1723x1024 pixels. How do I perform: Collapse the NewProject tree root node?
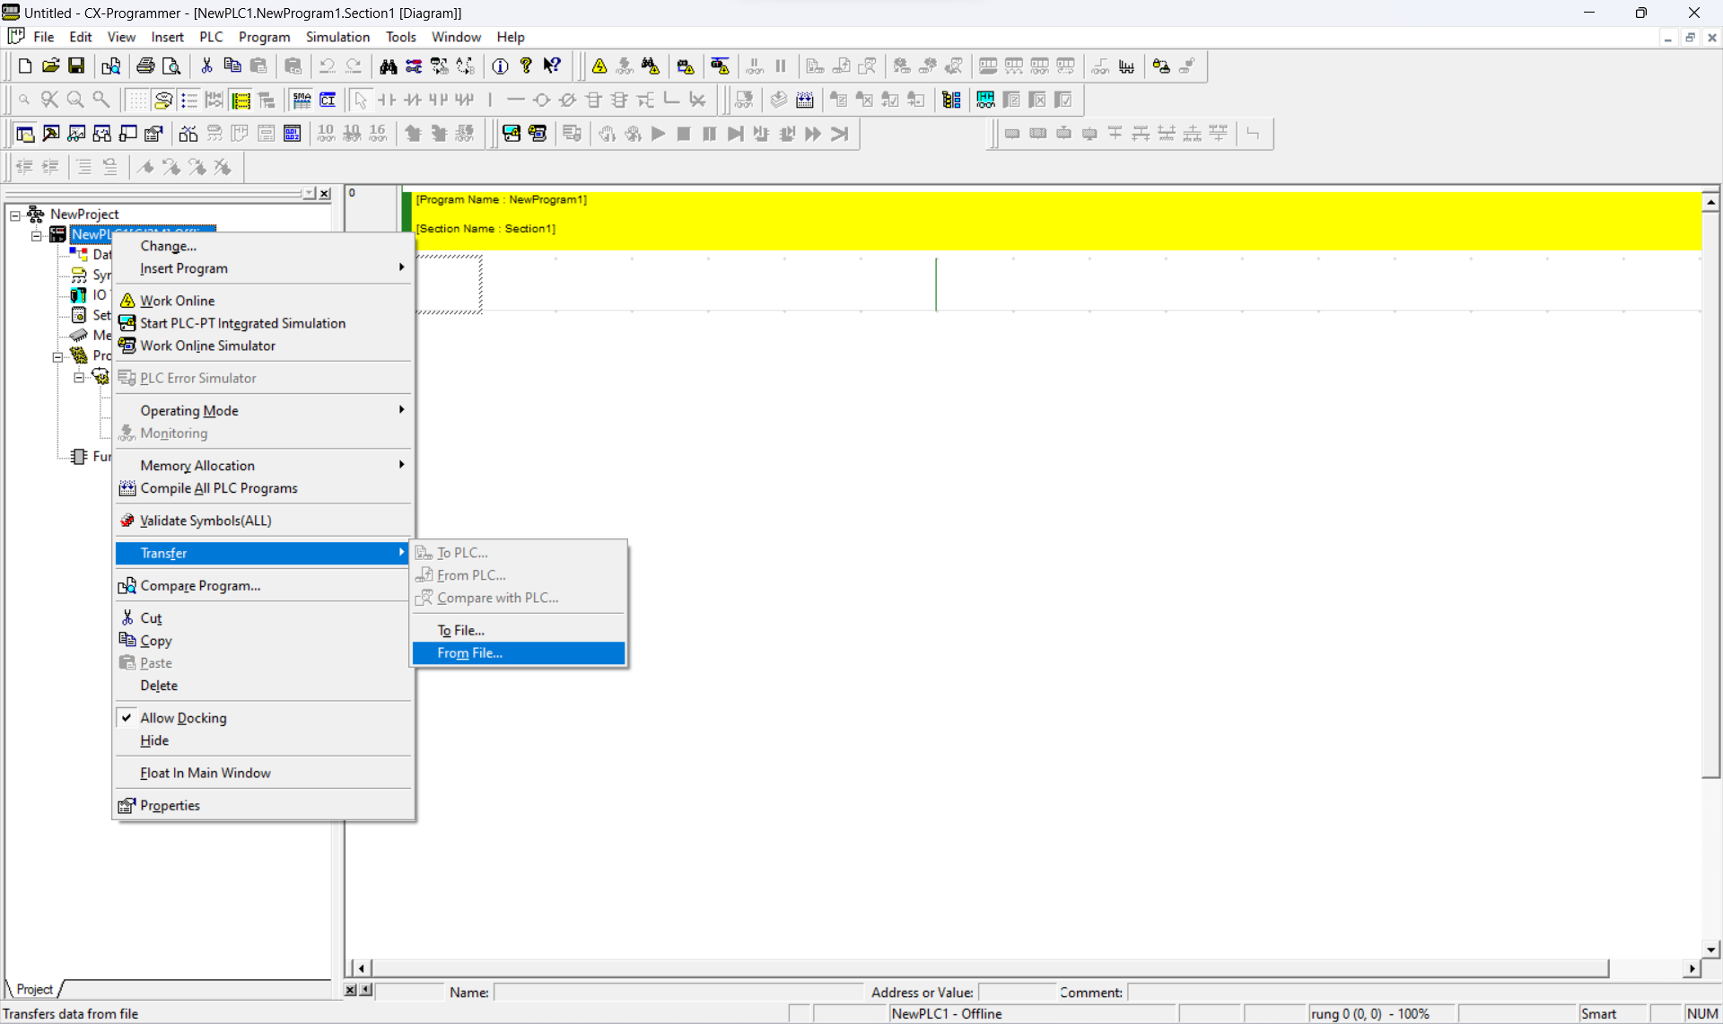coord(15,214)
